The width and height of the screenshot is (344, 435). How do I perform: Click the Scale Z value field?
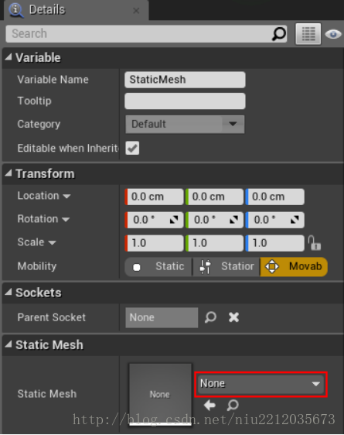point(274,243)
